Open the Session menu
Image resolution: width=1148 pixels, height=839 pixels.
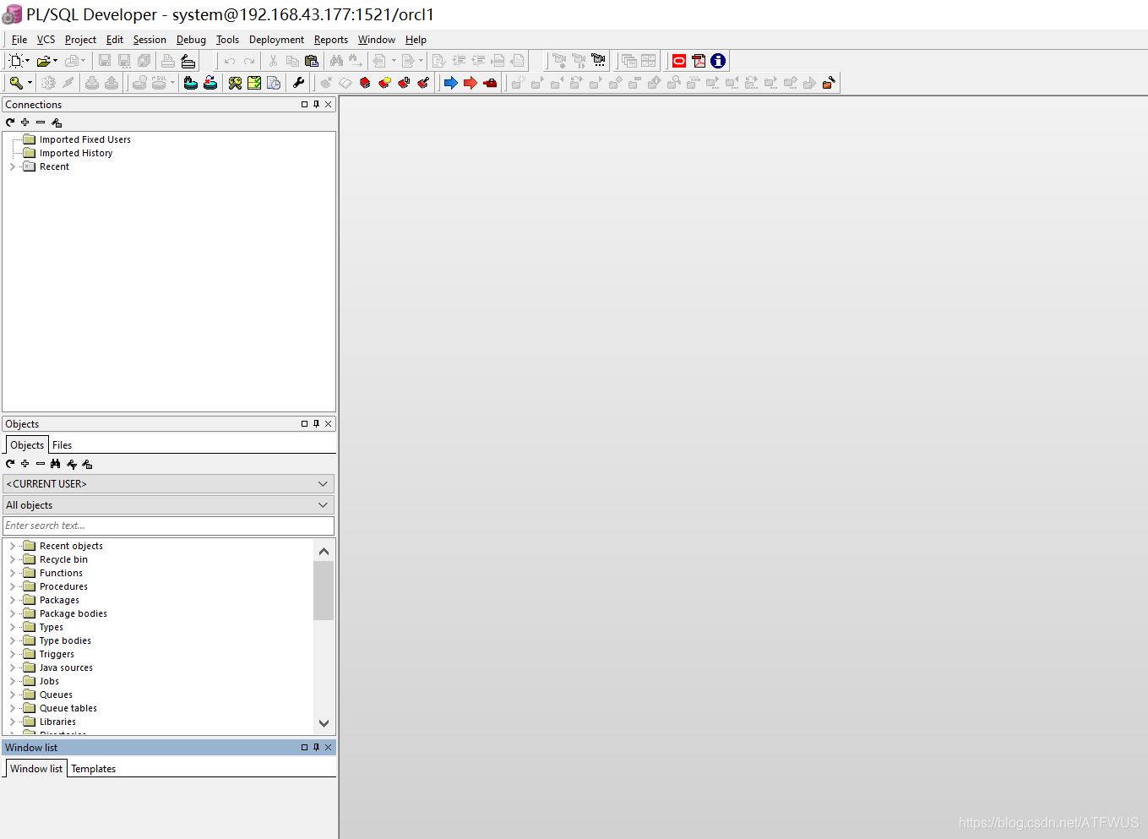150,40
